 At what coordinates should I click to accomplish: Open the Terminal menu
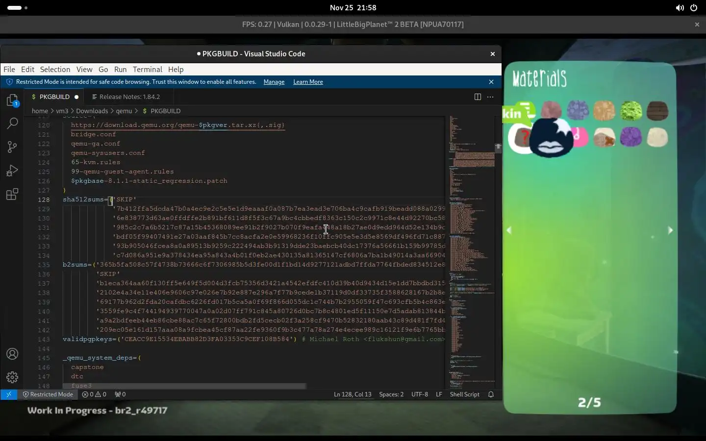147,70
